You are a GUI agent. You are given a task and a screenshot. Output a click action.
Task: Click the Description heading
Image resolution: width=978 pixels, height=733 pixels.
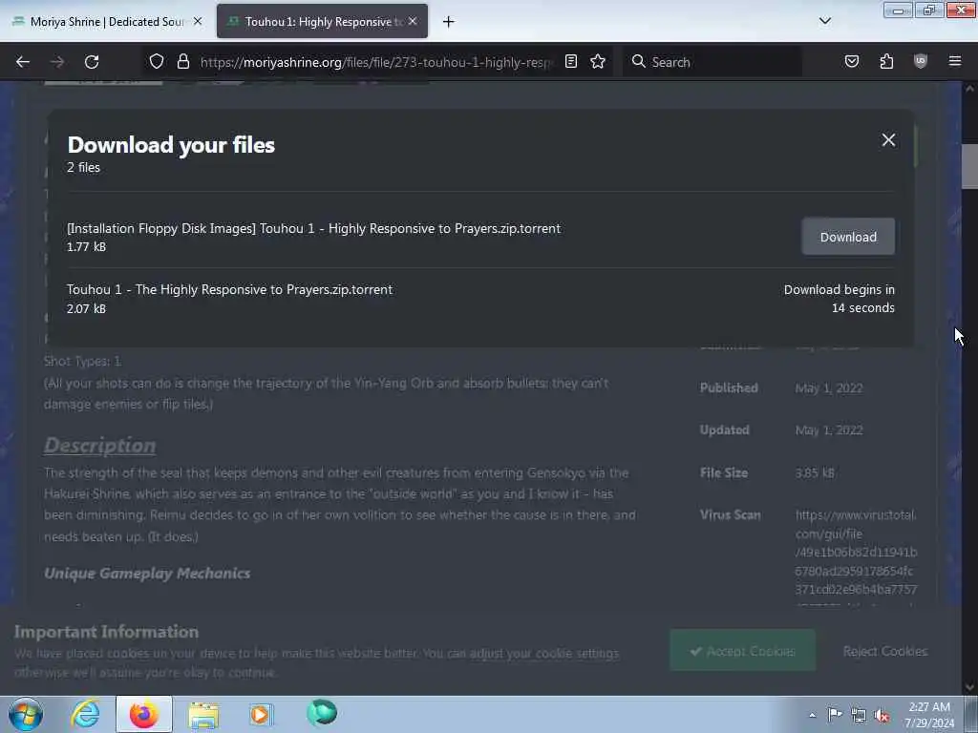click(99, 445)
